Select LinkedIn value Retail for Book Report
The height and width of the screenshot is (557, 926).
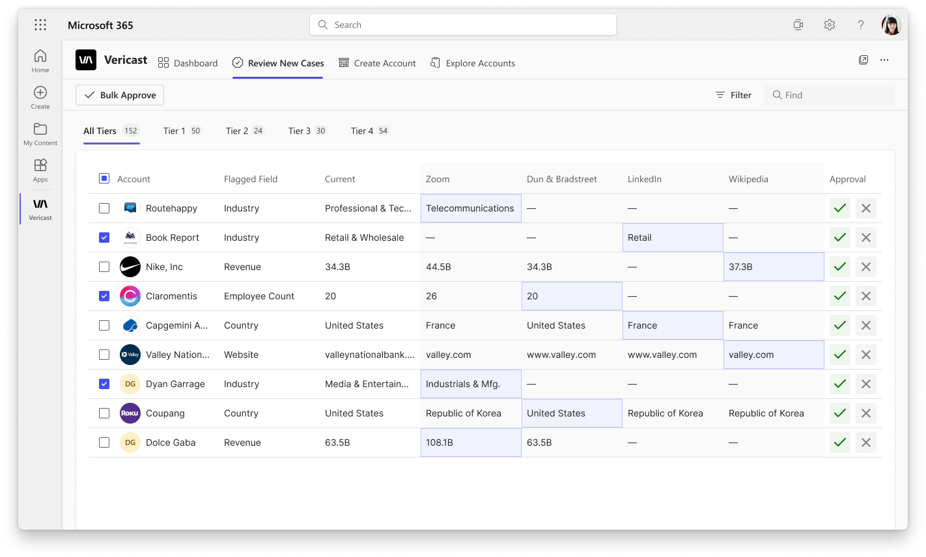pos(673,238)
